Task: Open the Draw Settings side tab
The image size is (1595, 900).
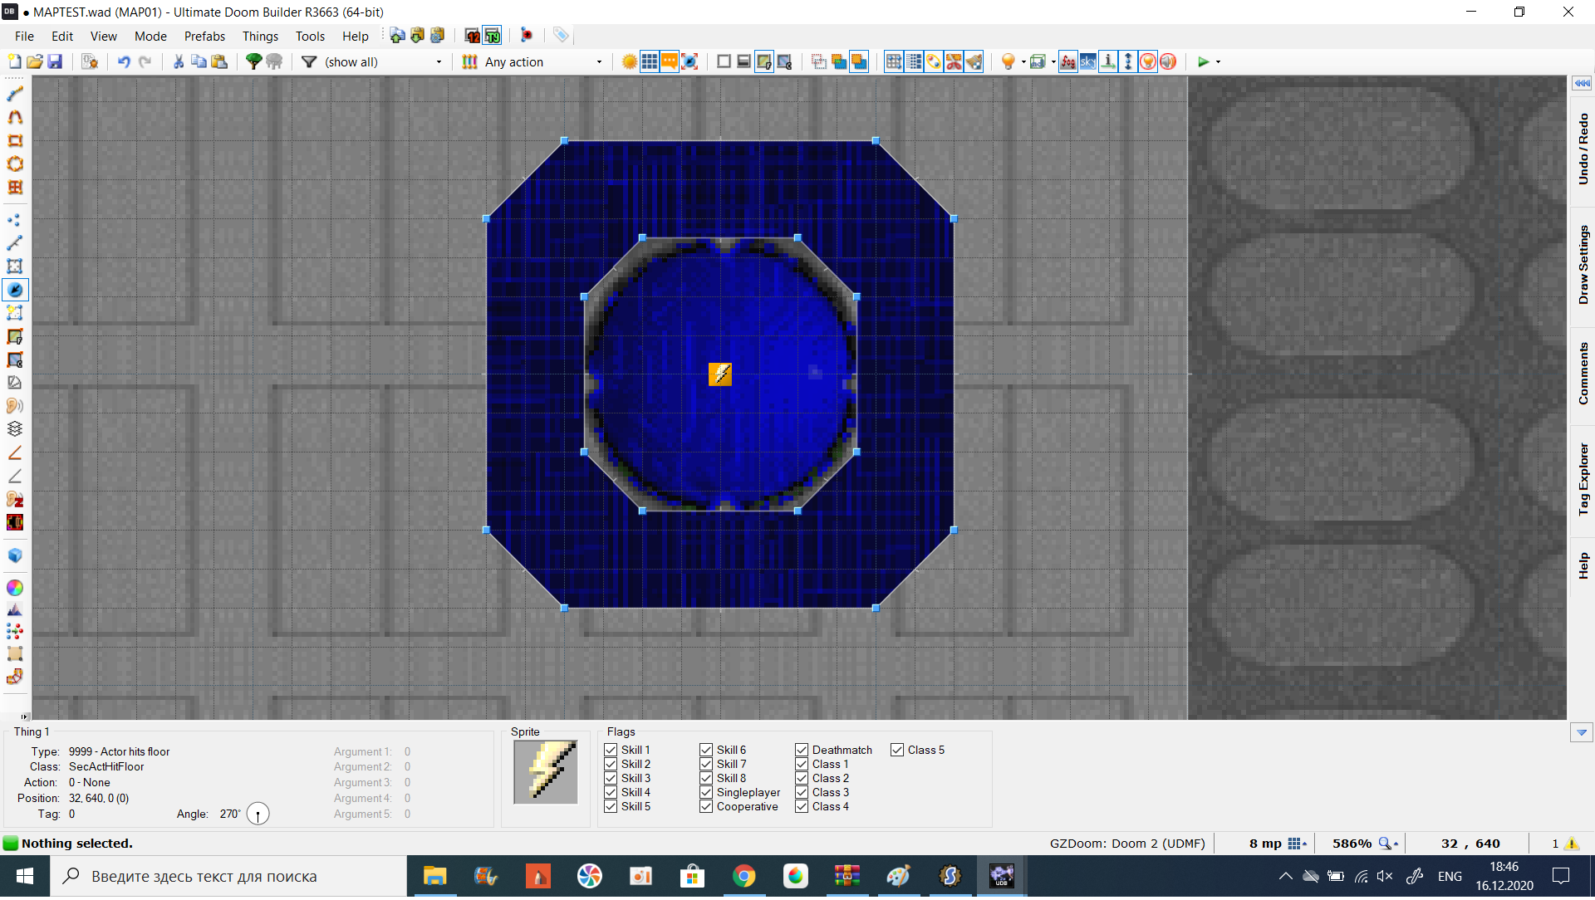Action: click(1583, 265)
